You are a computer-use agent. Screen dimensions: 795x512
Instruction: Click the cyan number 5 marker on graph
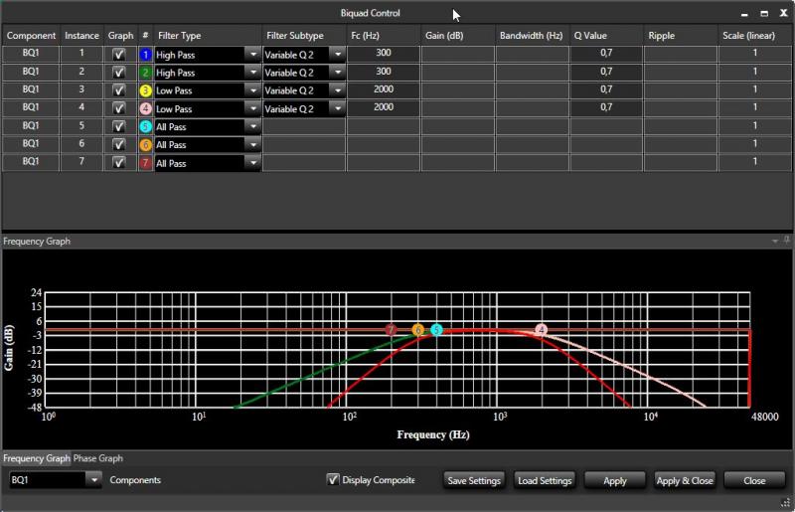[x=436, y=330]
